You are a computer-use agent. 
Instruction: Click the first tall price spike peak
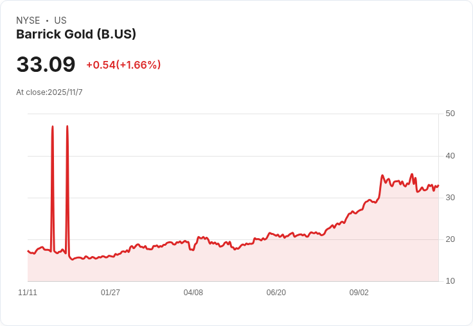pyautogui.click(x=53, y=126)
